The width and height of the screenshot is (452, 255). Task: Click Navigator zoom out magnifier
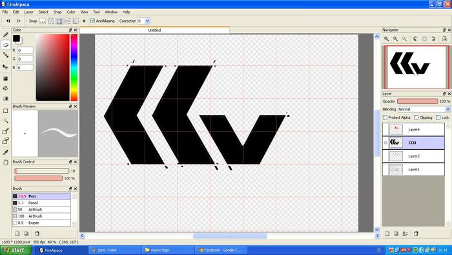(395, 39)
